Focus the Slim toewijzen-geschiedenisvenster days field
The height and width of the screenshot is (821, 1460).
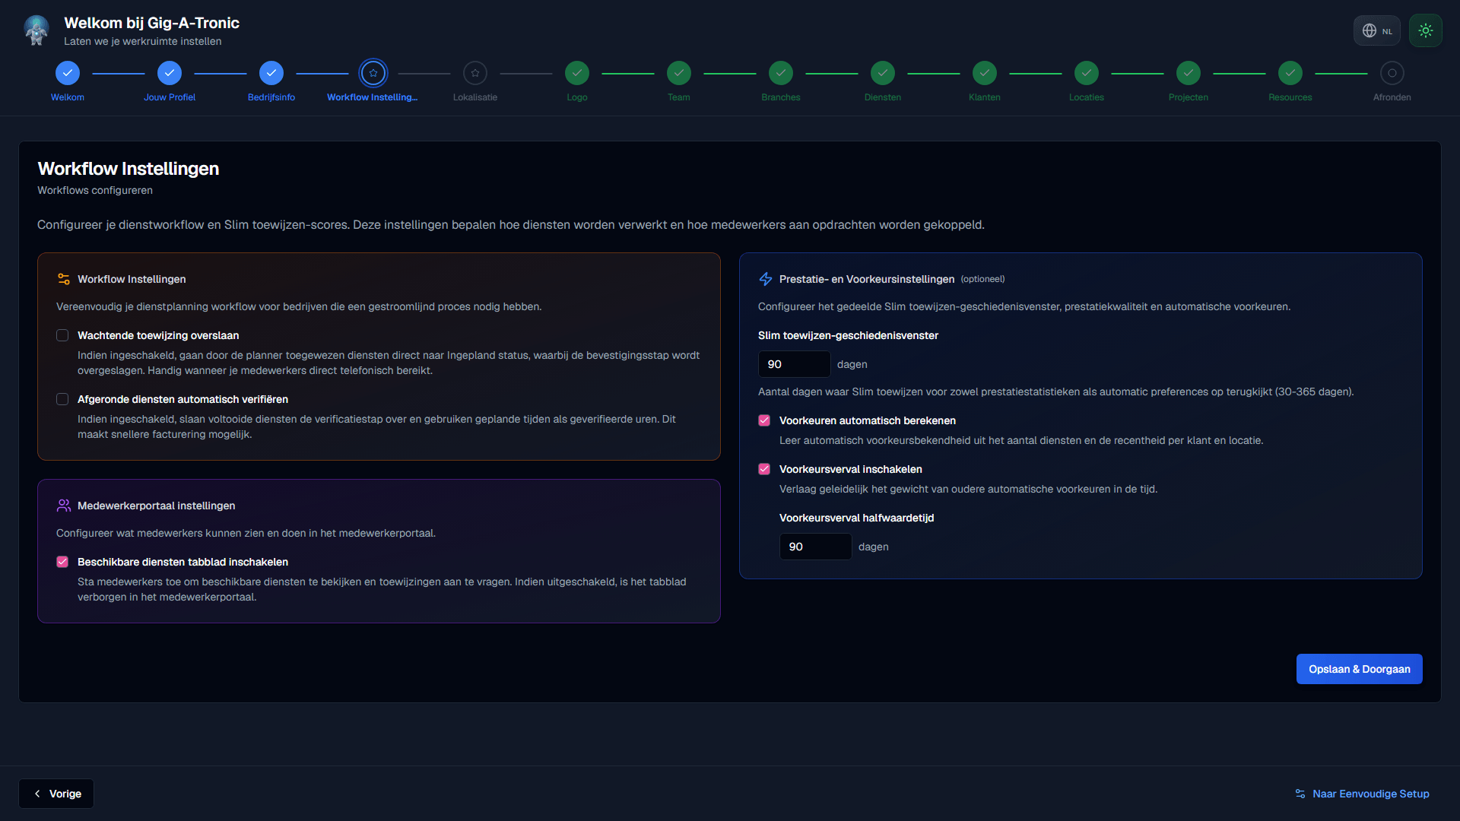coord(794,364)
